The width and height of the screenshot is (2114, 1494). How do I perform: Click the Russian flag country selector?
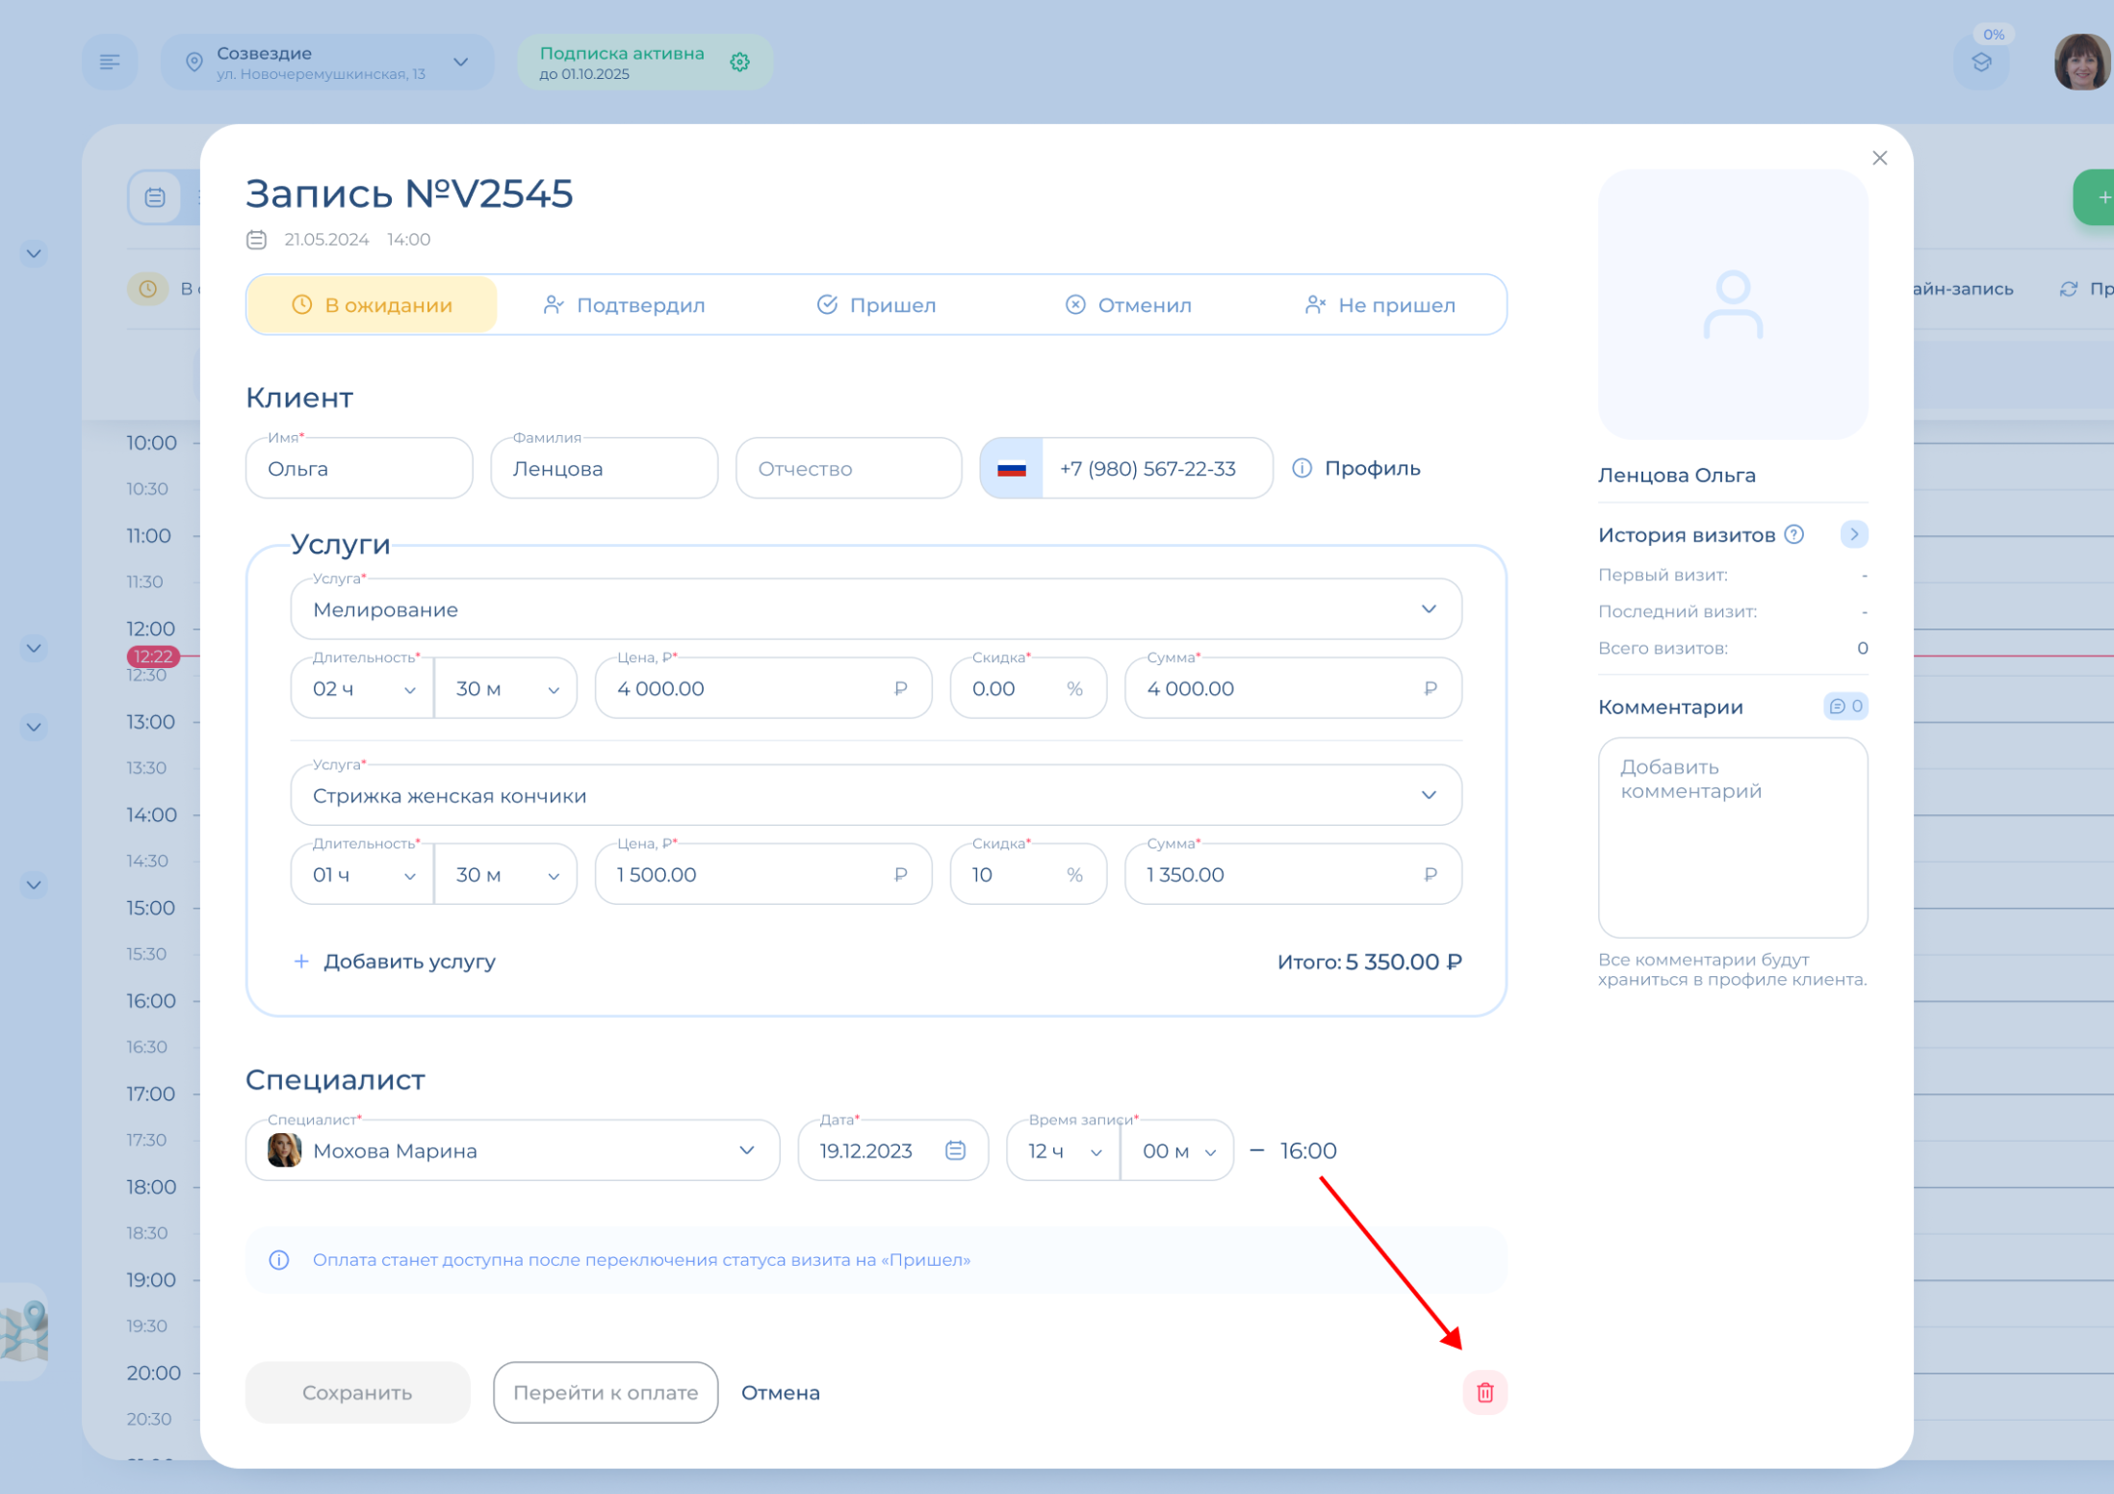(1012, 469)
